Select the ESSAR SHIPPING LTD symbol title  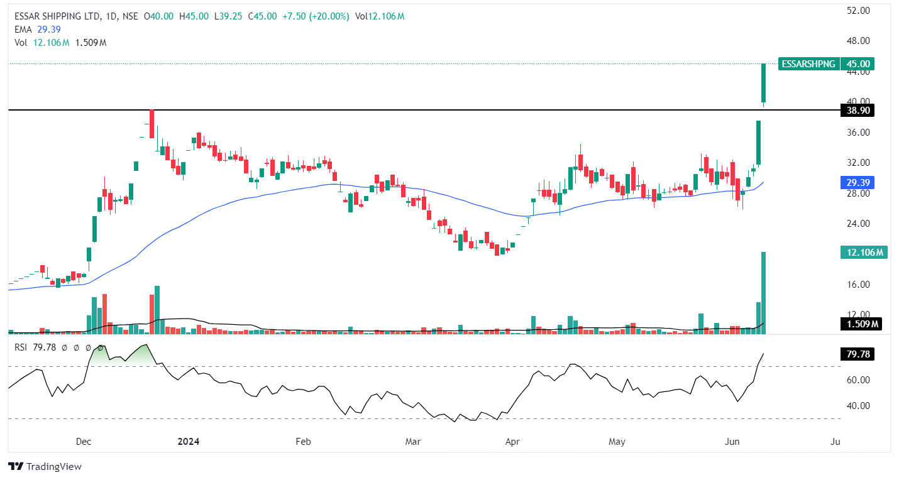(56, 17)
